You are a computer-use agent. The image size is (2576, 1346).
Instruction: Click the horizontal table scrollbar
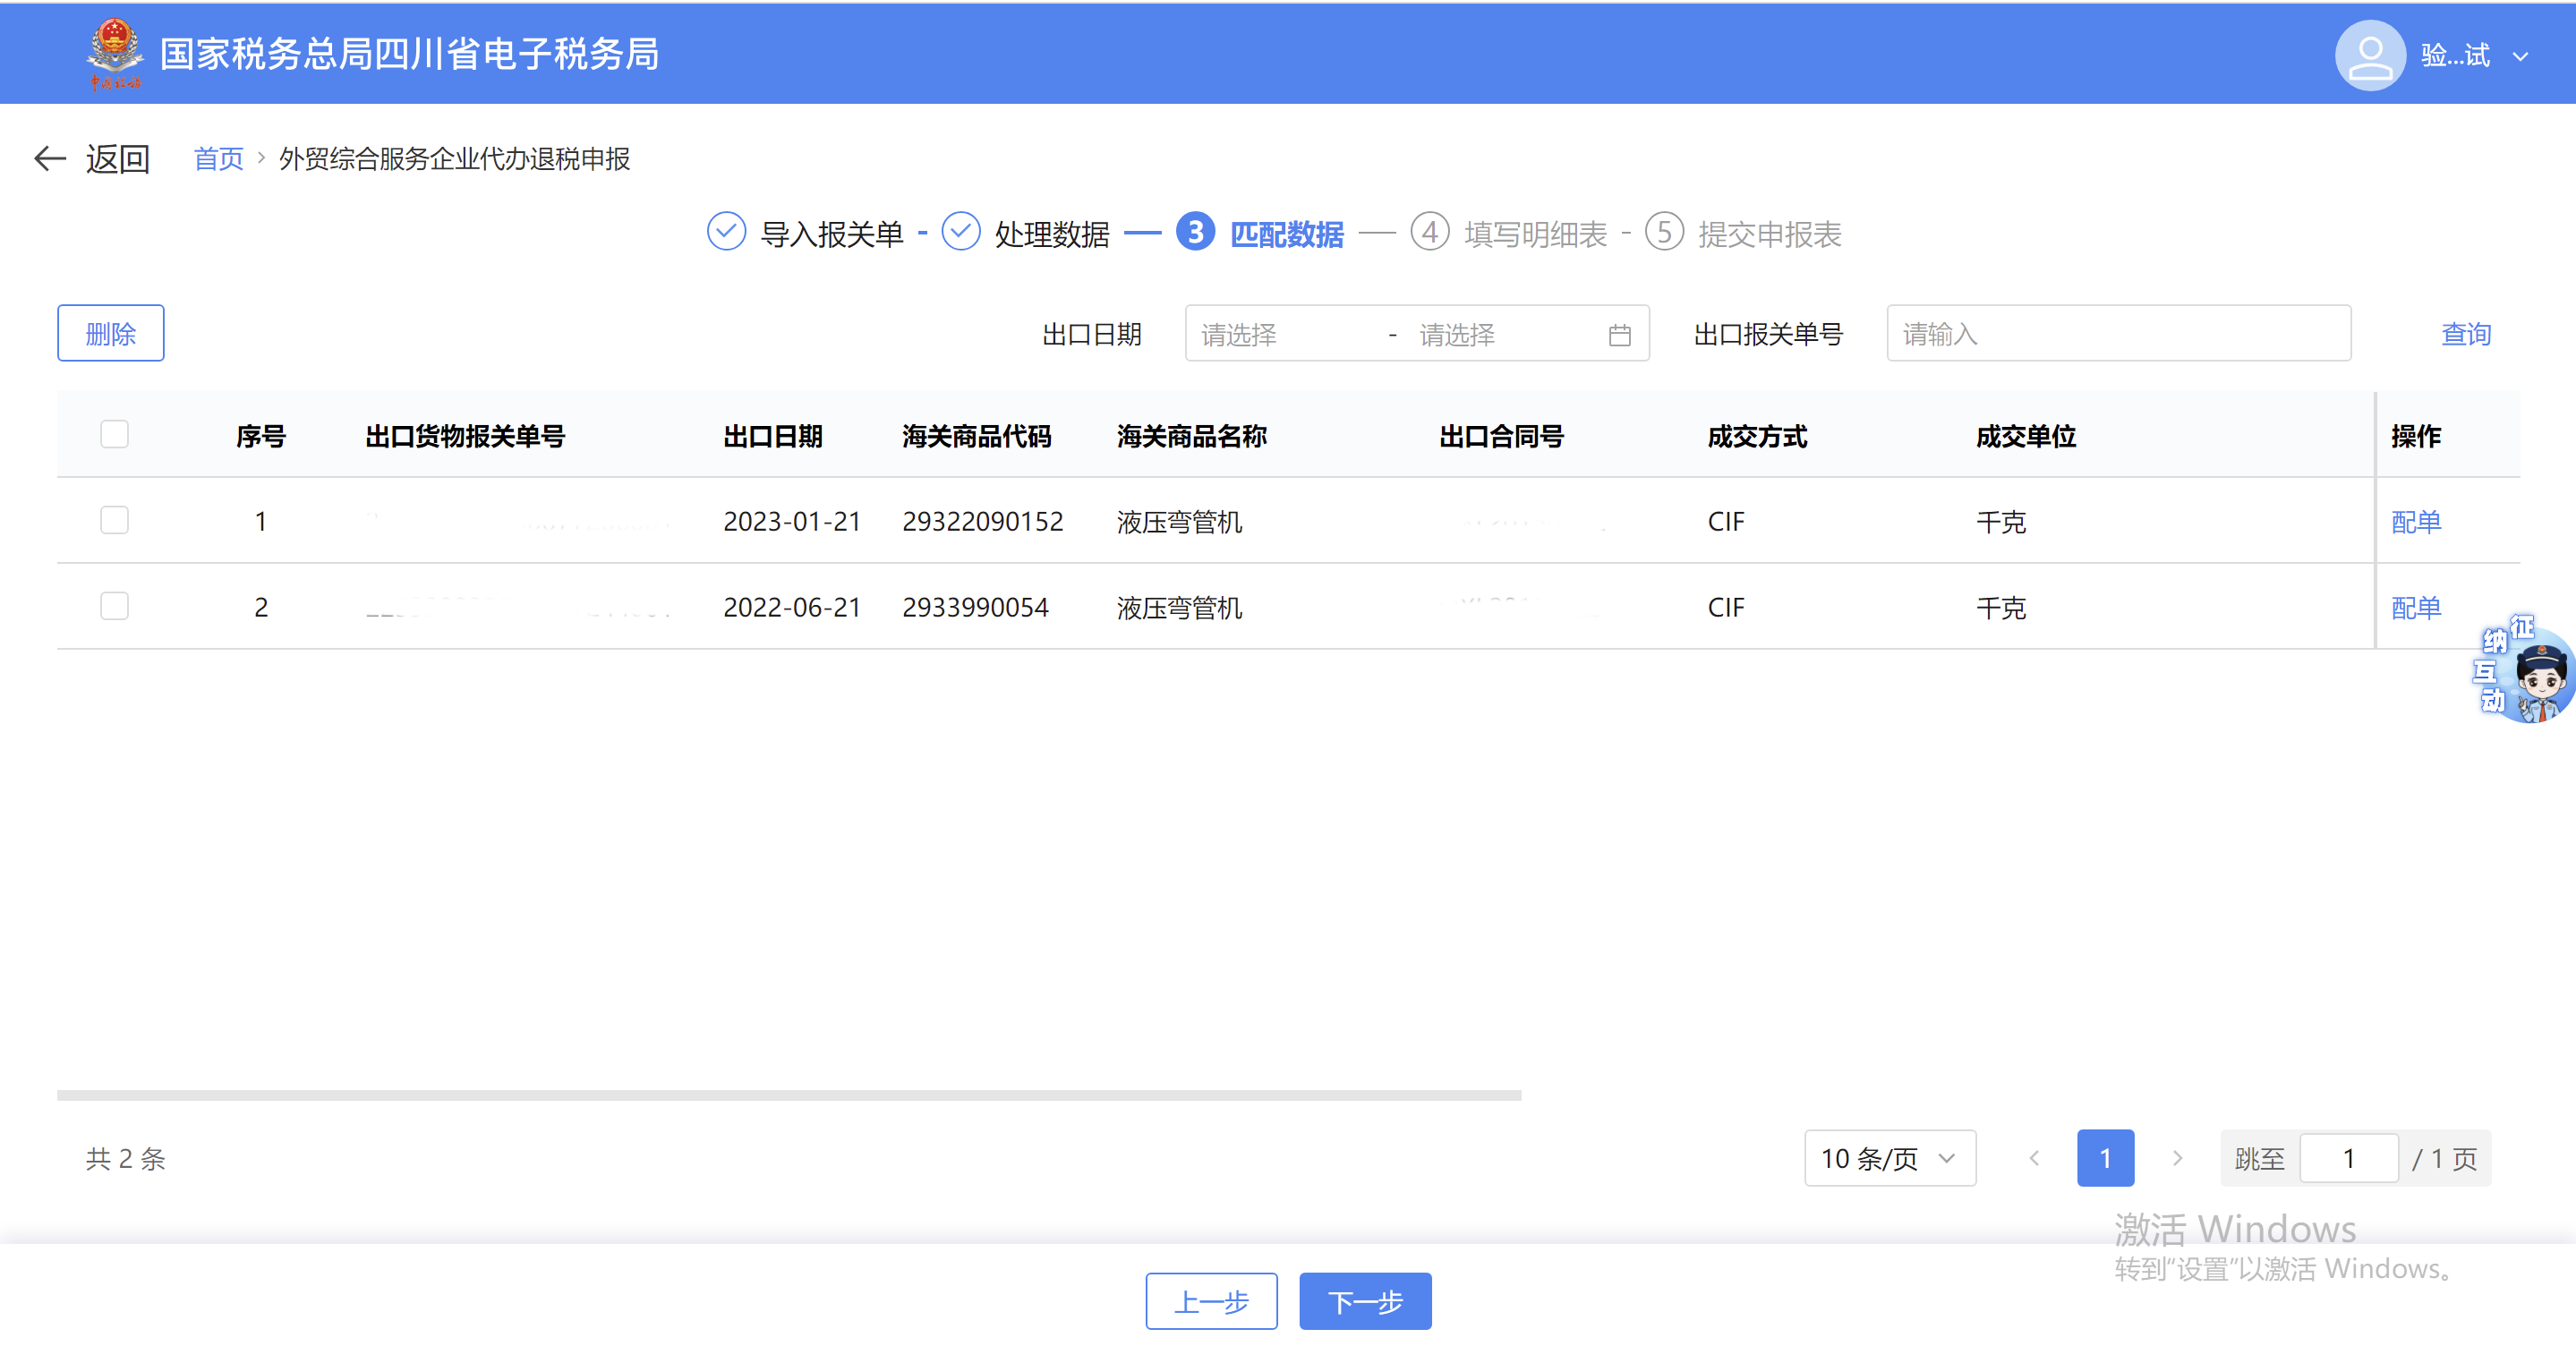788,1095
